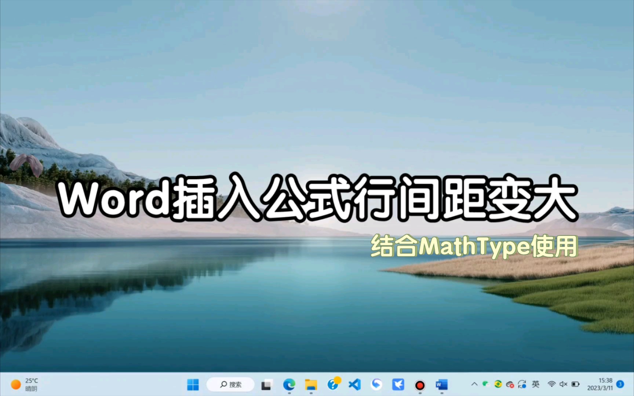Open Task View from the taskbar

coord(267,385)
